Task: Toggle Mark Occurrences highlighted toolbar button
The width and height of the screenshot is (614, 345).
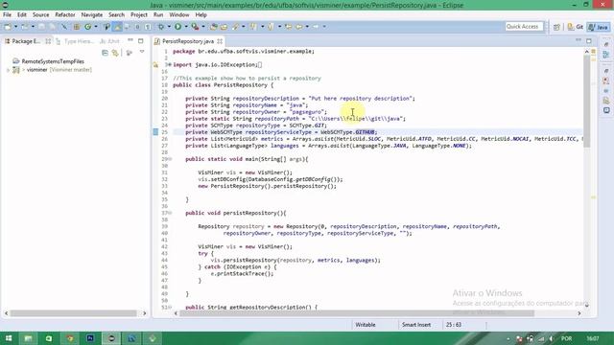Action: [117, 27]
